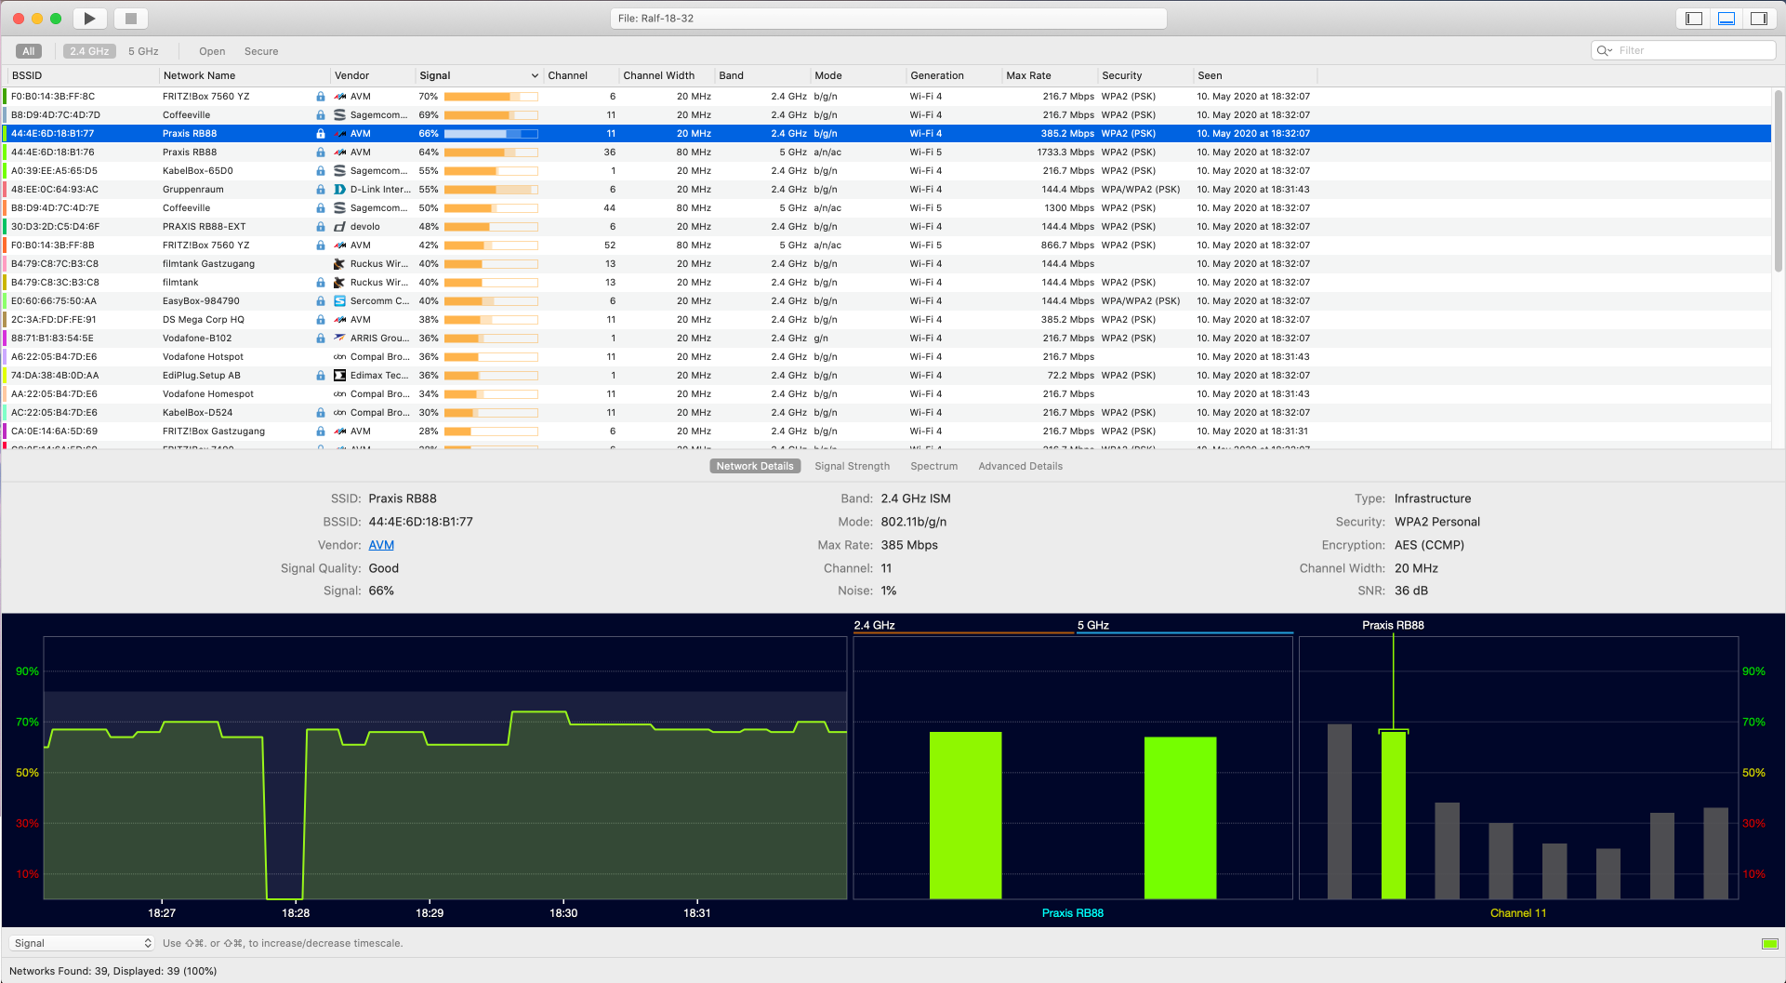The image size is (1786, 983).
Task: Click the Ruckus vendor icon on the filmtank Gastzugang row
Action: [x=340, y=264]
